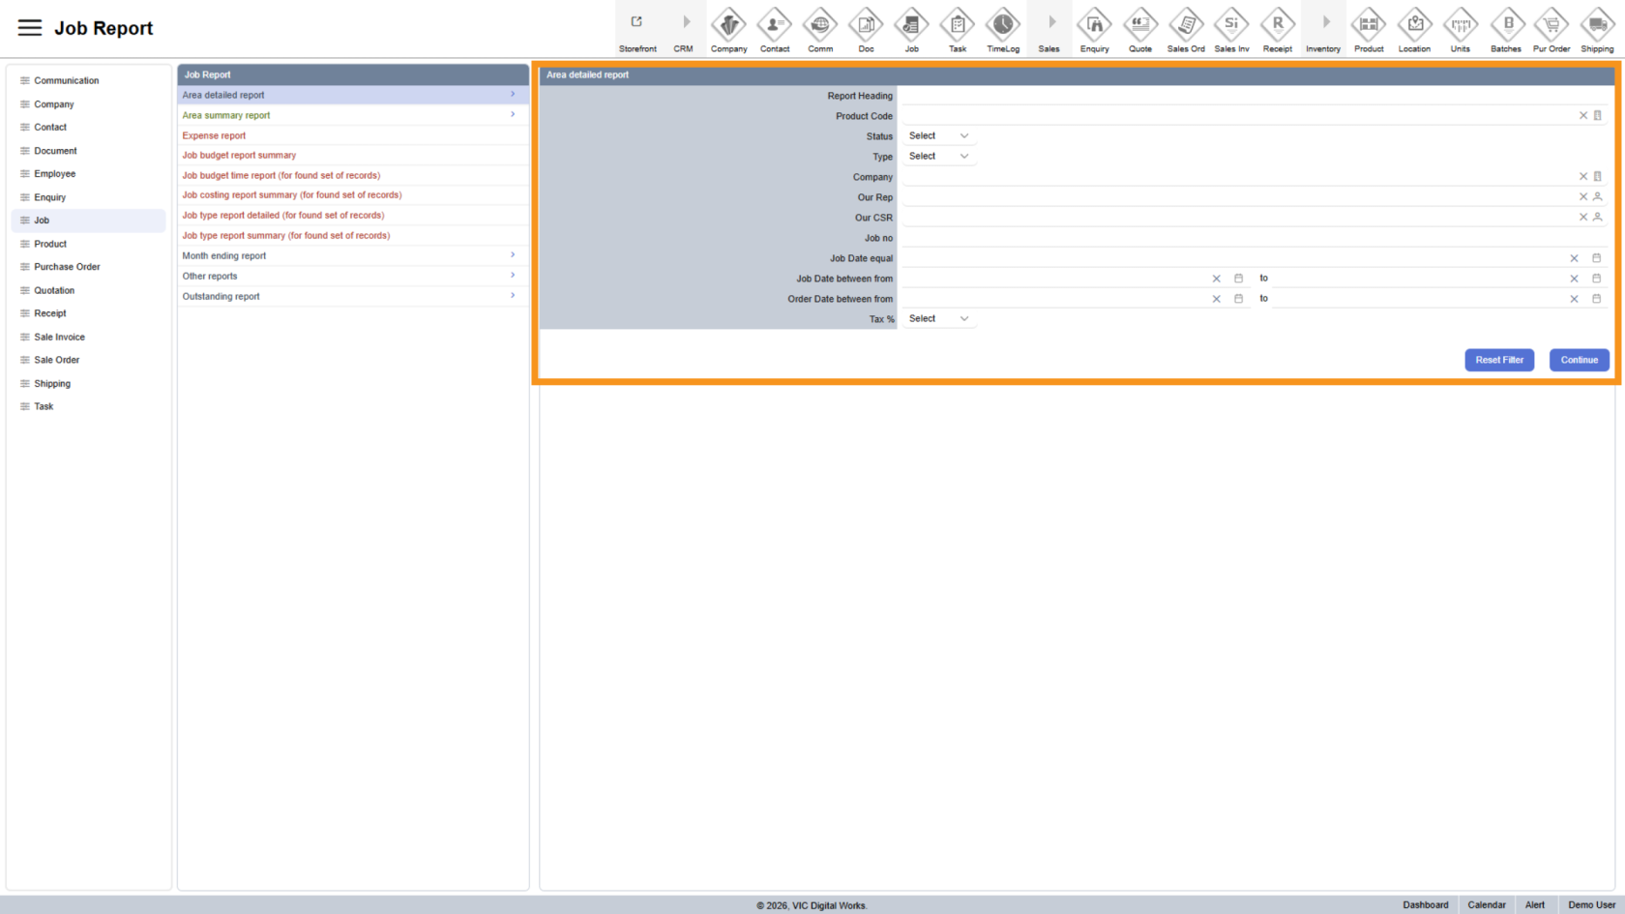Image resolution: width=1625 pixels, height=914 pixels.
Task: Open the Status dropdown
Action: [937, 136]
